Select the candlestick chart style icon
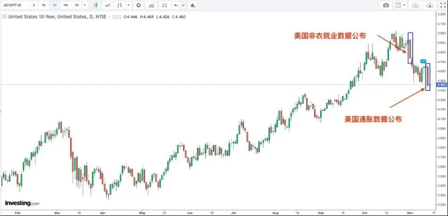 [95, 5]
